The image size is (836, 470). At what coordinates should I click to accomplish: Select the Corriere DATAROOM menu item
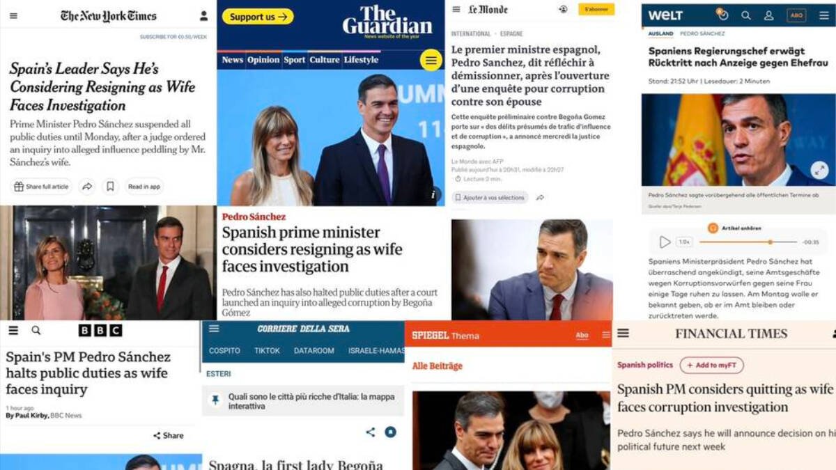point(314,351)
